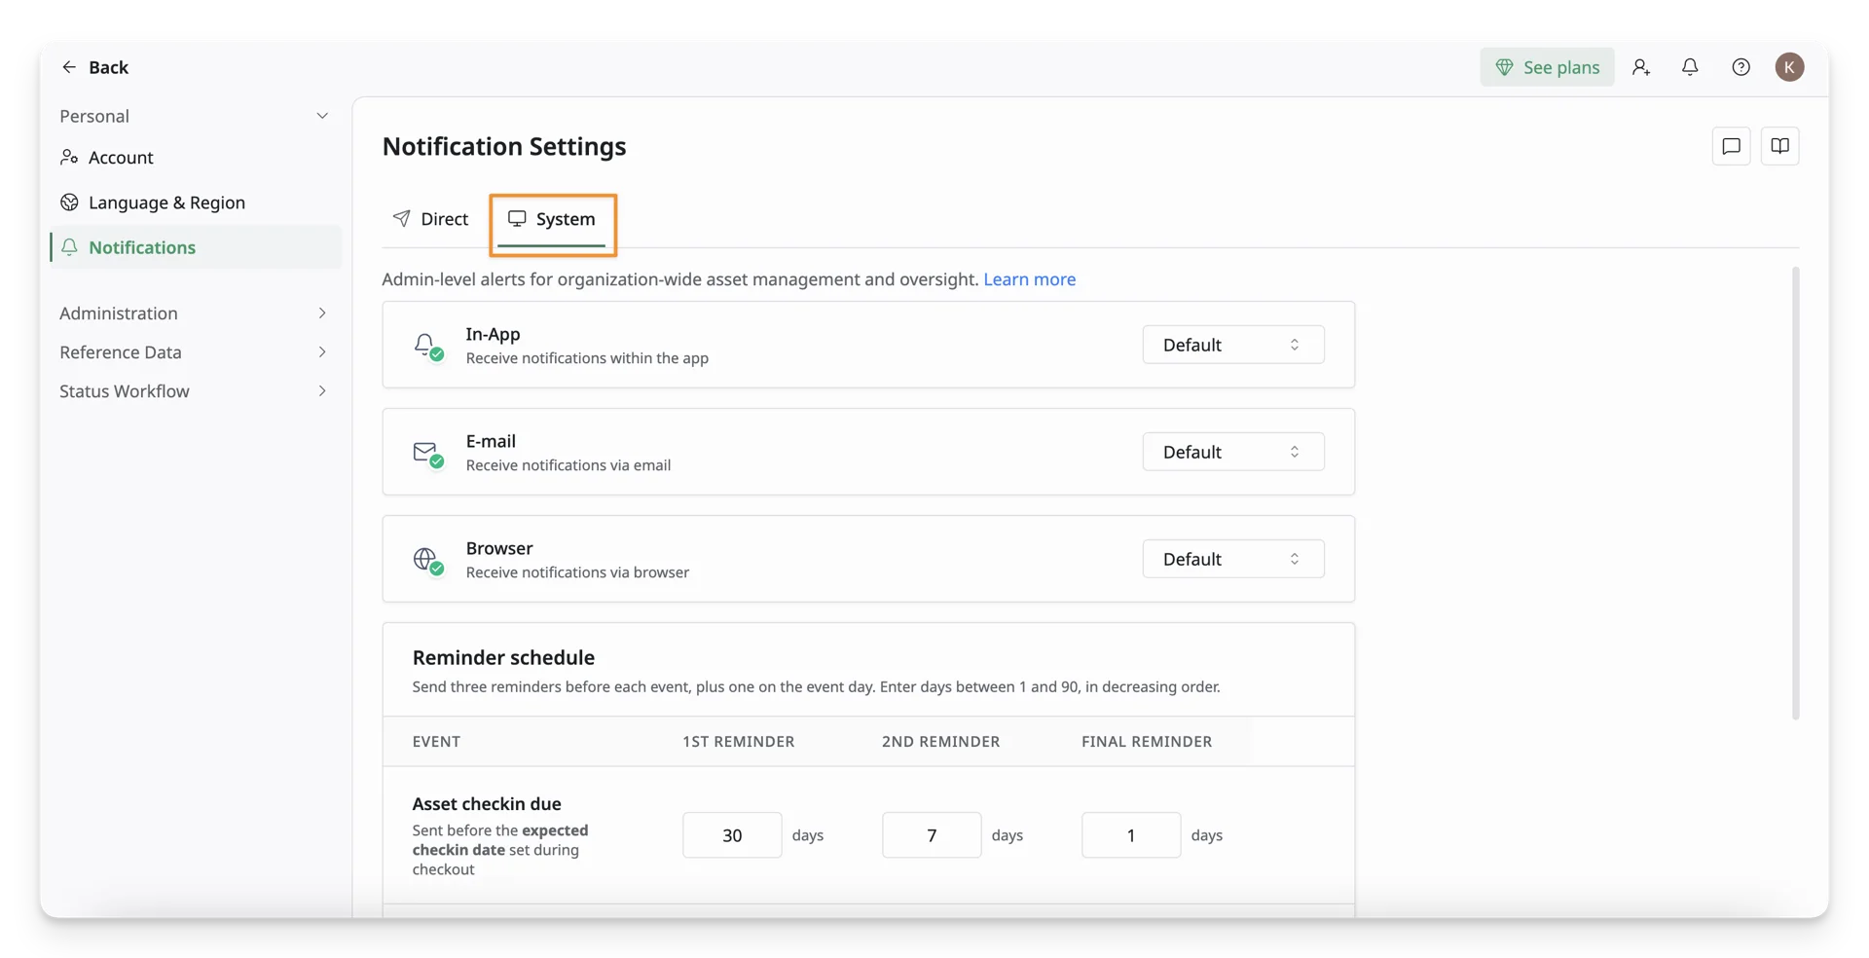The width and height of the screenshot is (1869, 958).
Task: Click the invite user icon
Action: pos(1641,67)
